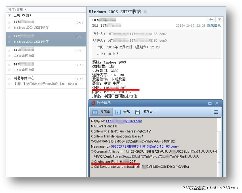Maximize the 原始信息 window
This screenshot has height=193, width=242.
tap(210, 103)
